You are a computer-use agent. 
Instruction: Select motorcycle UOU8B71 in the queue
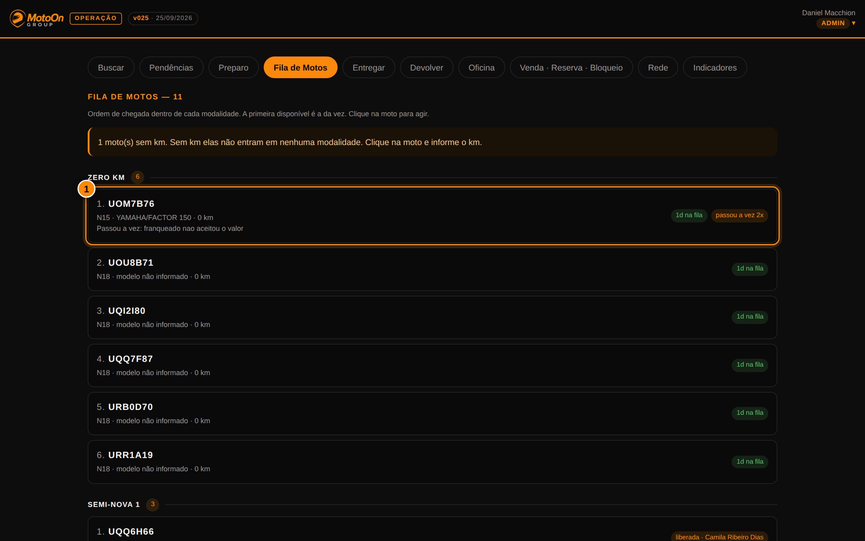[432, 269]
